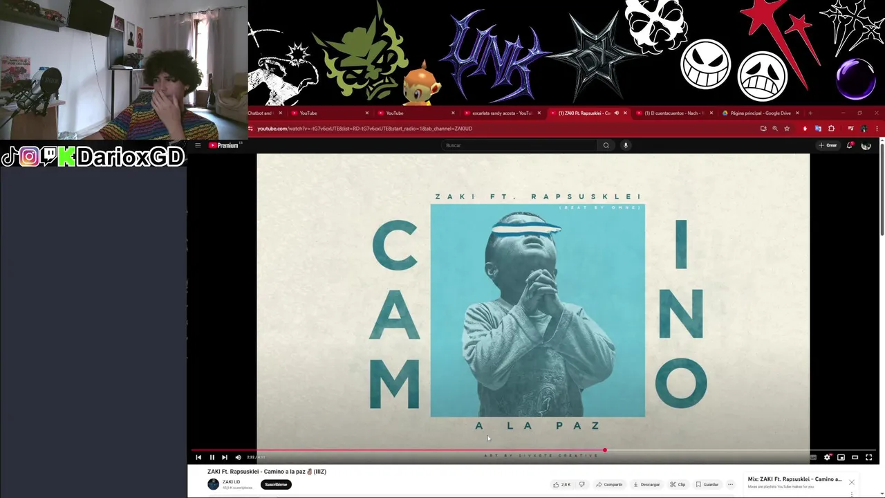Screen dimensions: 885x498
Task: Skip to the next video
Action: click(224, 457)
